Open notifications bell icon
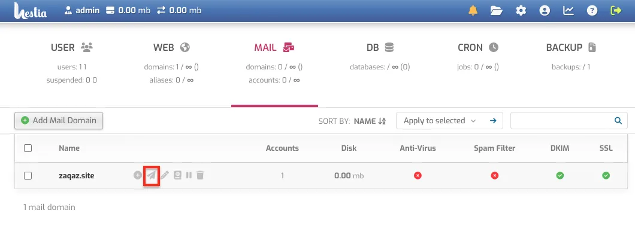The width and height of the screenshot is (635, 231). click(473, 11)
